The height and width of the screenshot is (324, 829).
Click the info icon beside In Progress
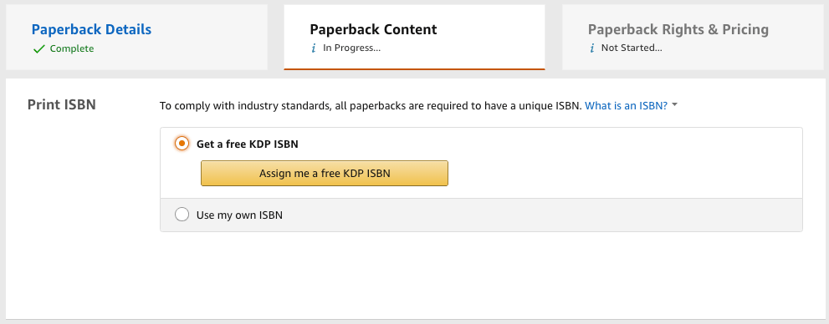pyautogui.click(x=314, y=48)
